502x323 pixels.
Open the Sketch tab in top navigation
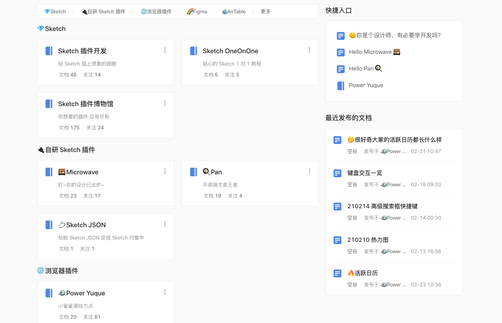55,12
